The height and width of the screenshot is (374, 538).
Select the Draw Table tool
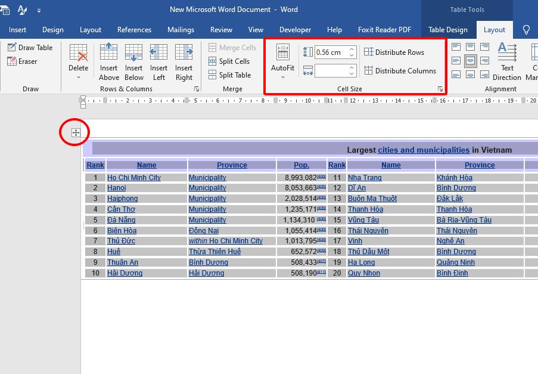click(x=30, y=48)
